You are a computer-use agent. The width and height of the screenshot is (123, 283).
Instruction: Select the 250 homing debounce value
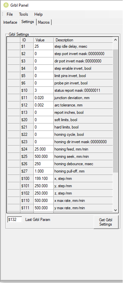(43, 164)
